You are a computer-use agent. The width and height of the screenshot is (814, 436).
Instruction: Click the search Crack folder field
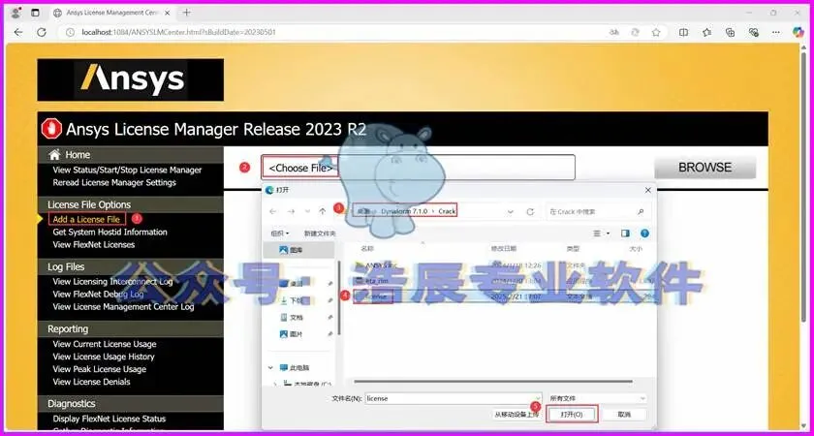(x=597, y=212)
